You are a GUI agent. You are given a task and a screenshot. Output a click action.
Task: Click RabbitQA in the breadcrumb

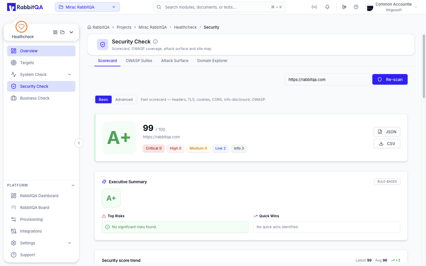(101, 27)
